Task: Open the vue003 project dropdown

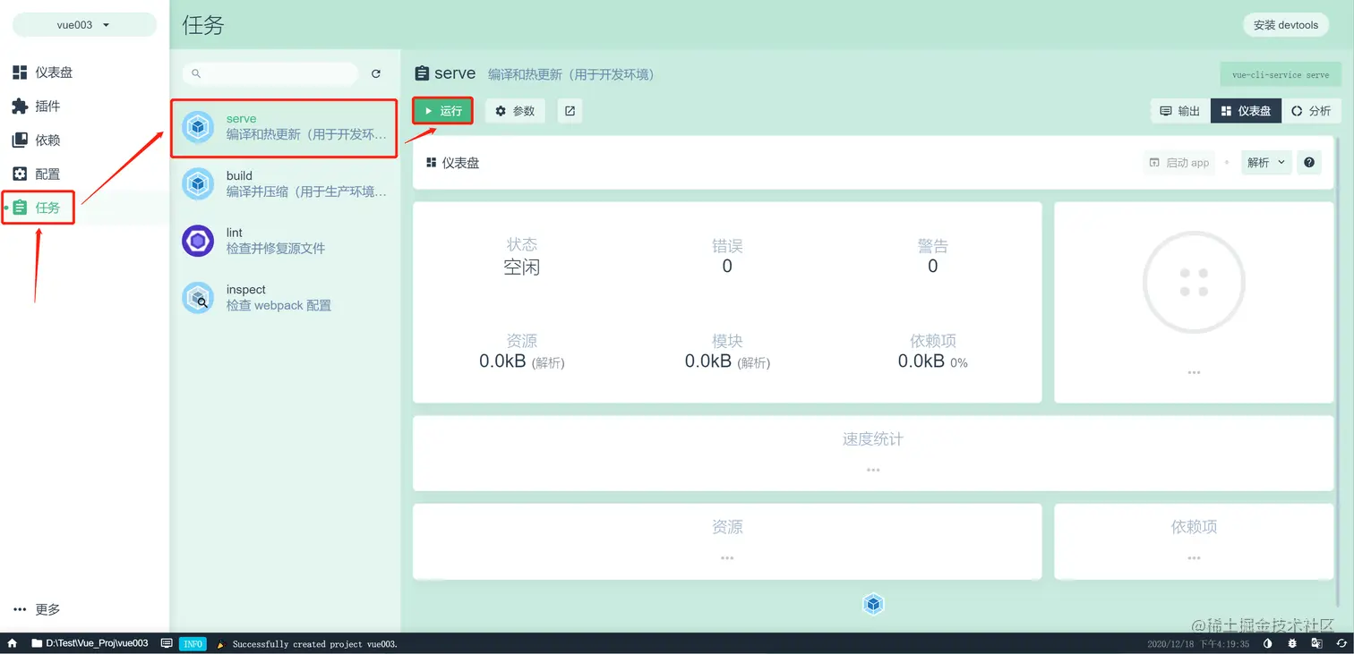Action: coord(84,25)
